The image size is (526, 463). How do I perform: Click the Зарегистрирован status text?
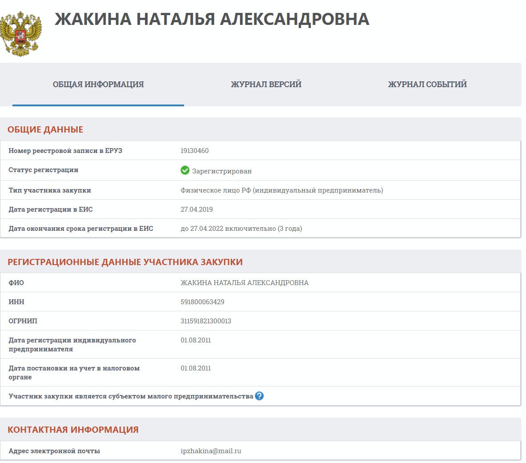[x=222, y=171]
